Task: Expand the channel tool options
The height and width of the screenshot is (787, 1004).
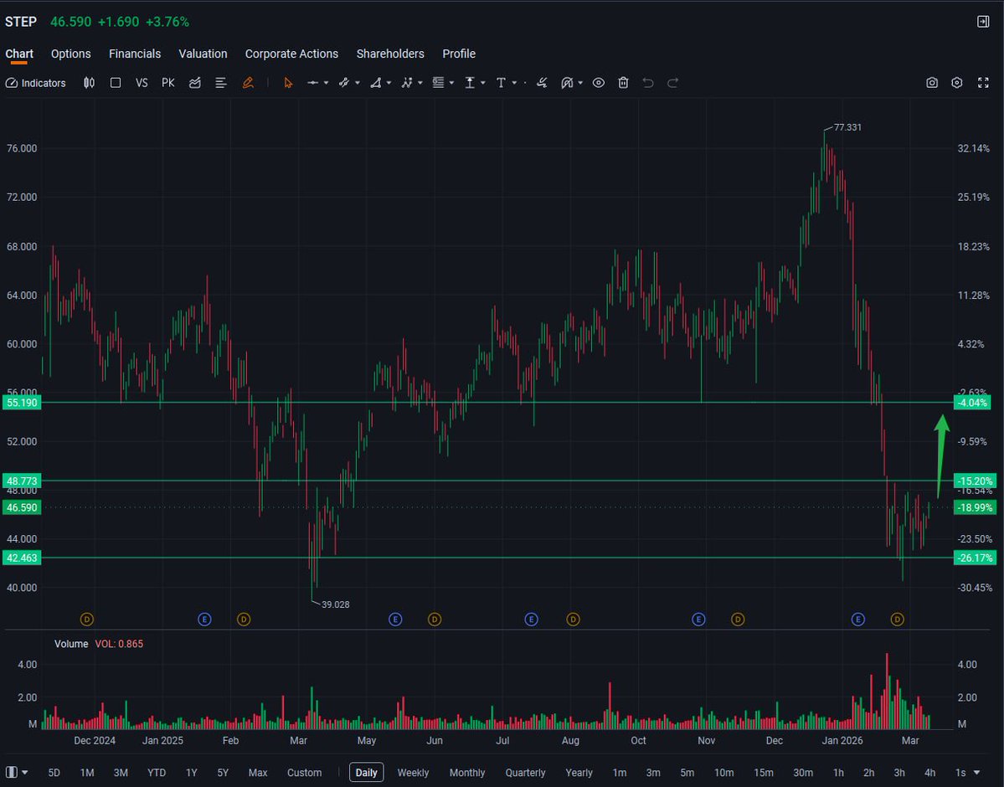Action: (358, 83)
